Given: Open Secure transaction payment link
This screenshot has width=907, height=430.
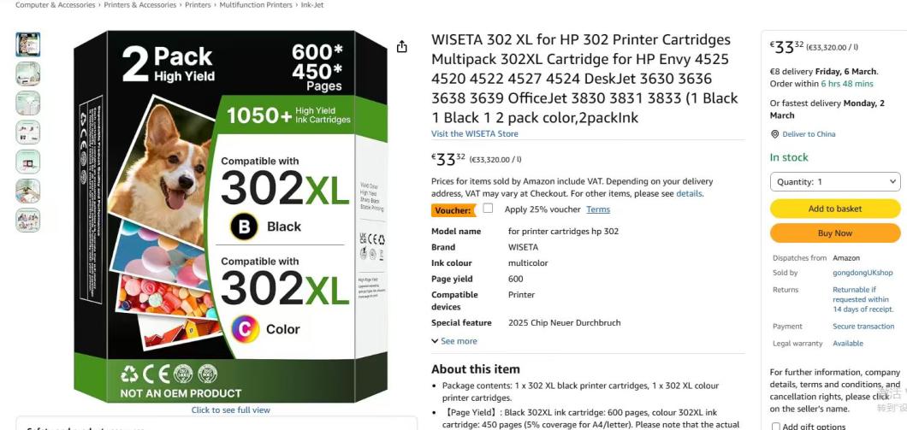Looking at the screenshot, I should coord(863,326).
